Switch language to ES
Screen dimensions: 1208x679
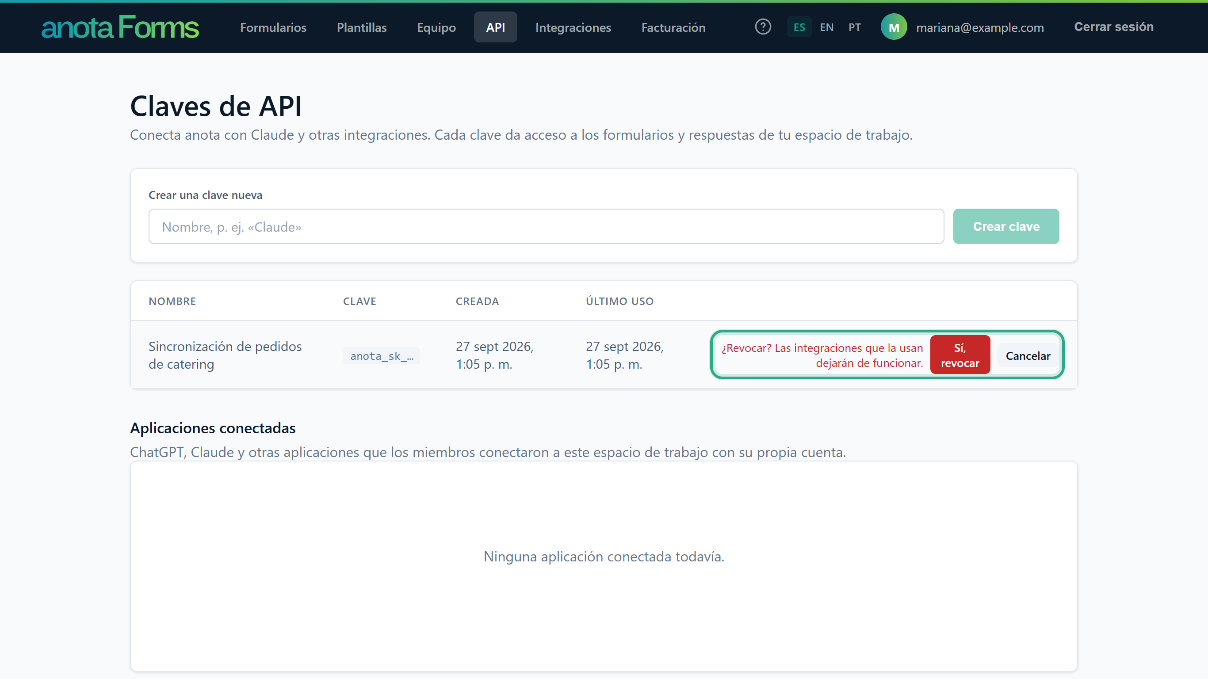coord(799,27)
